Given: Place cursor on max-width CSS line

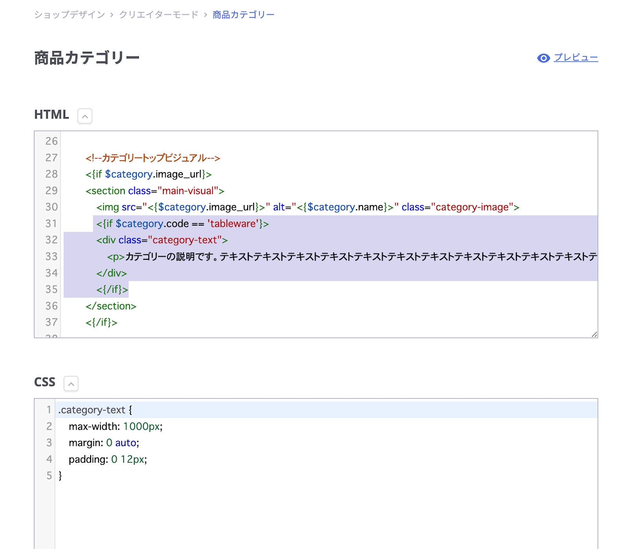Looking at the screenshot, I should pos(115,426).
